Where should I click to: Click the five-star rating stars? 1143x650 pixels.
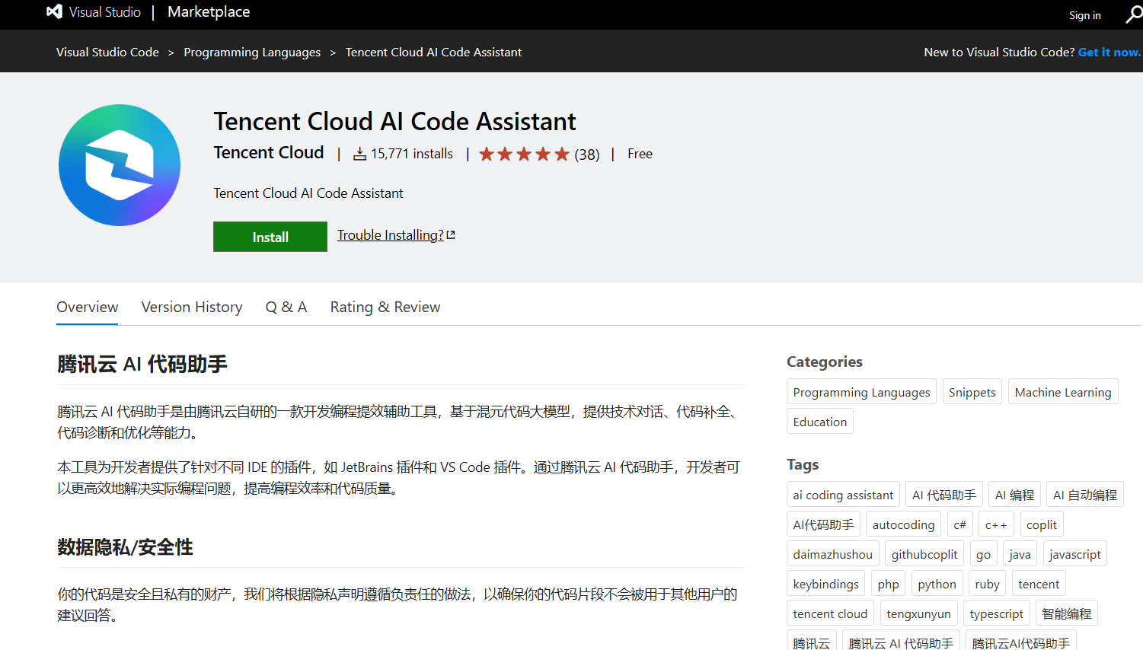pos(524,155)
